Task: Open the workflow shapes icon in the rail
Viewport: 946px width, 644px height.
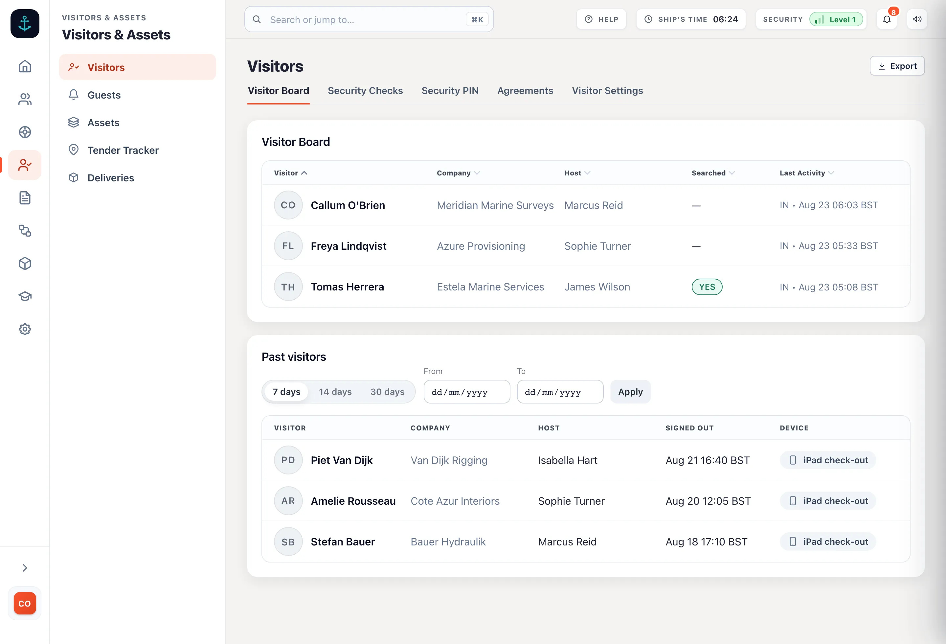Action: coord(25,231)
